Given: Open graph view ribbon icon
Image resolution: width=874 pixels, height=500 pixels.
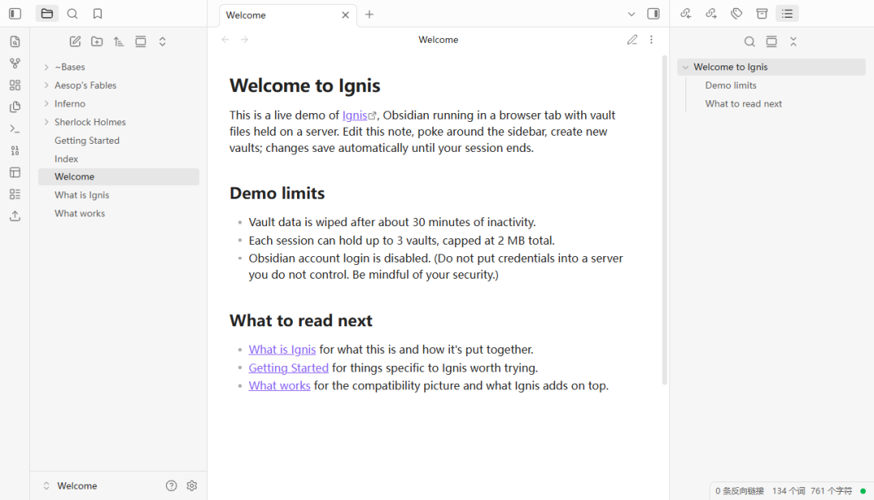Looking at the screenshot, I should click(x=15, y=63).
